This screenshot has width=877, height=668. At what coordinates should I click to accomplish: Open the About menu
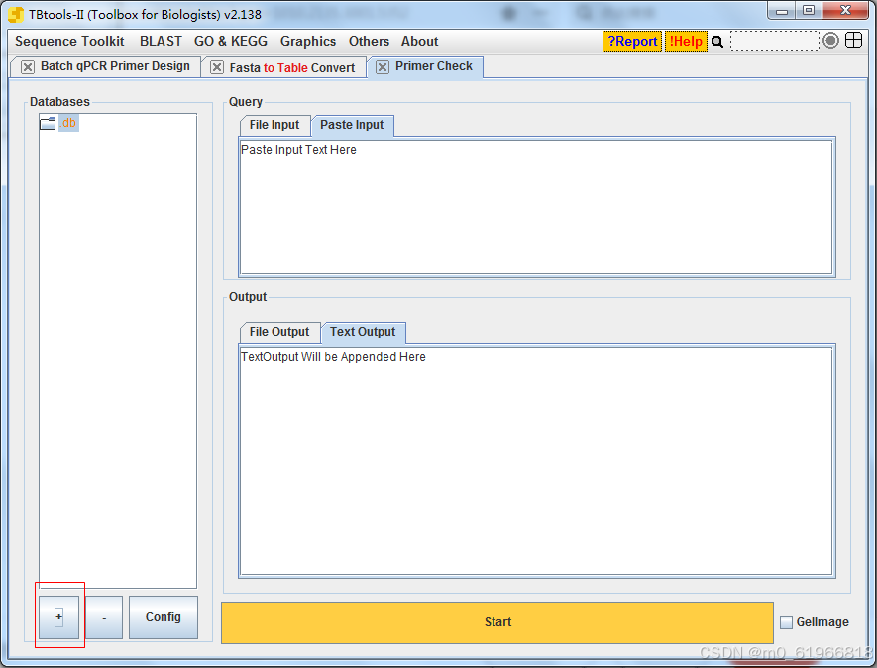point(419,42)
